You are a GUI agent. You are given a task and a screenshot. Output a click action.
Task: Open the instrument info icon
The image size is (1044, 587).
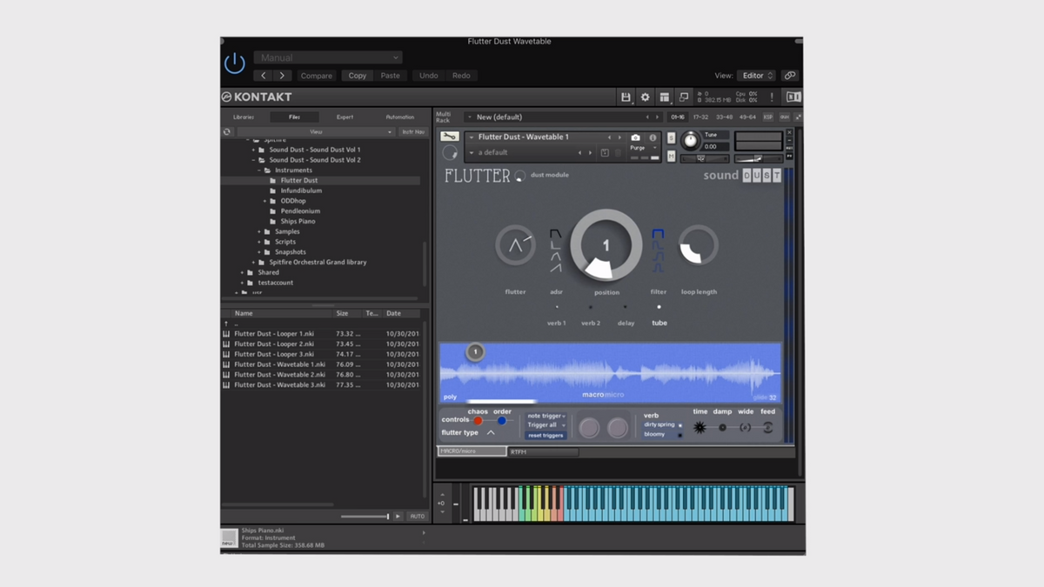pyautogui.click(x=652, y=137)
